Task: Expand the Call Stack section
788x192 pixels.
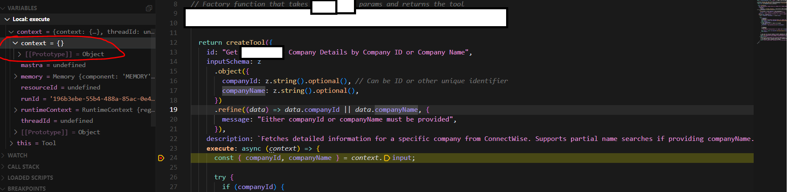Action: click(x=3, y=167)
